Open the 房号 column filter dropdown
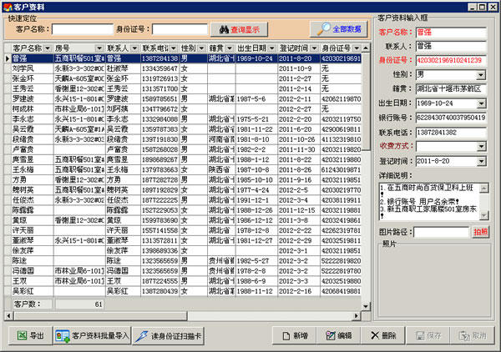This screenshot has height=352, width=501. [99, 48]
